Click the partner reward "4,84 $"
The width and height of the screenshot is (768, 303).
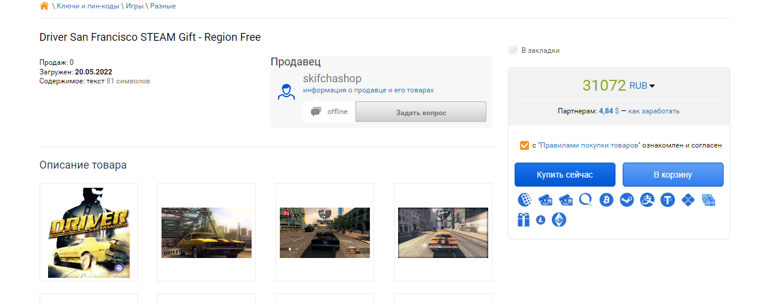tap(609, 111)
